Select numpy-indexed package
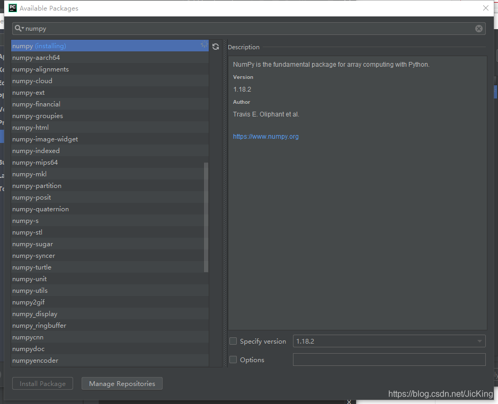The width and height of the screenshot is (498, 404). point(110,151)
